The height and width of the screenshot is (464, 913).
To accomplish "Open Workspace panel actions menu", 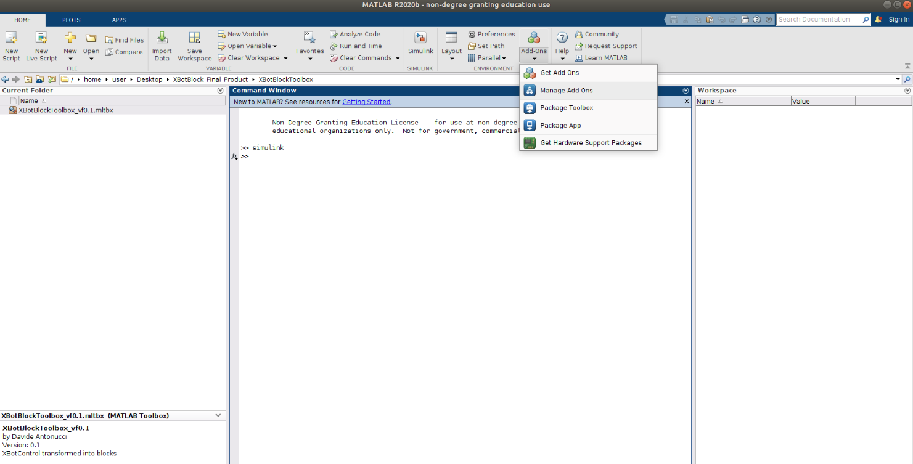I will pyautogui.click(x=907, y=91).
